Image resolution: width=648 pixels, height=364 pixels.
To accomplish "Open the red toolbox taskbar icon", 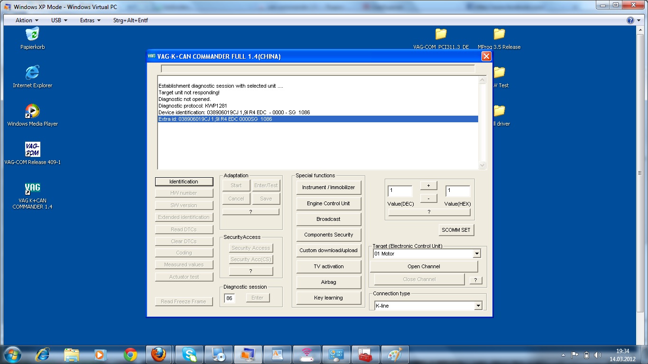I will click(x=365, y=355).
